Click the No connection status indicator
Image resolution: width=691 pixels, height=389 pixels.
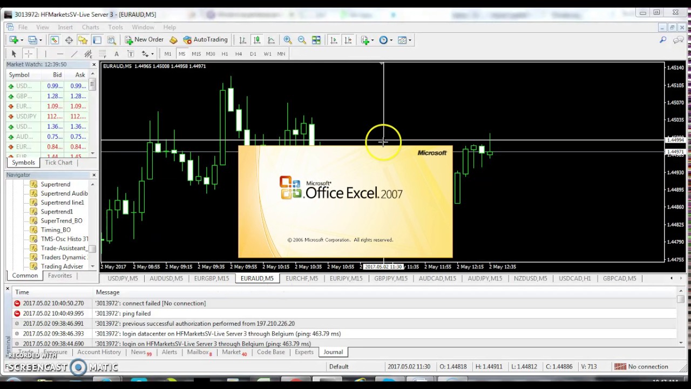pyautogui.click(x=642, y=367)
